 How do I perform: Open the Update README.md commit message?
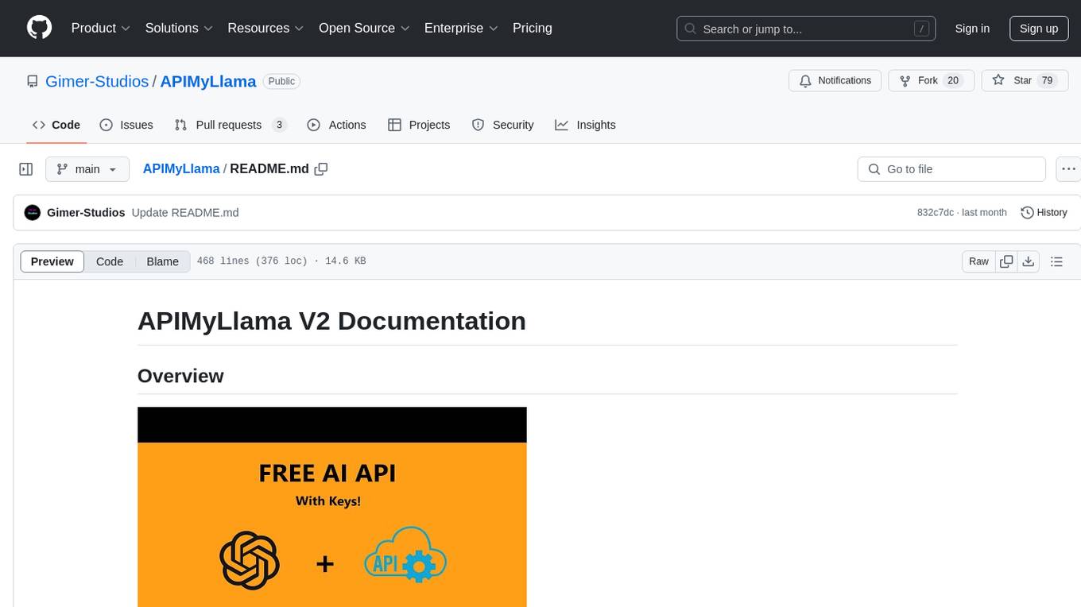185,212
